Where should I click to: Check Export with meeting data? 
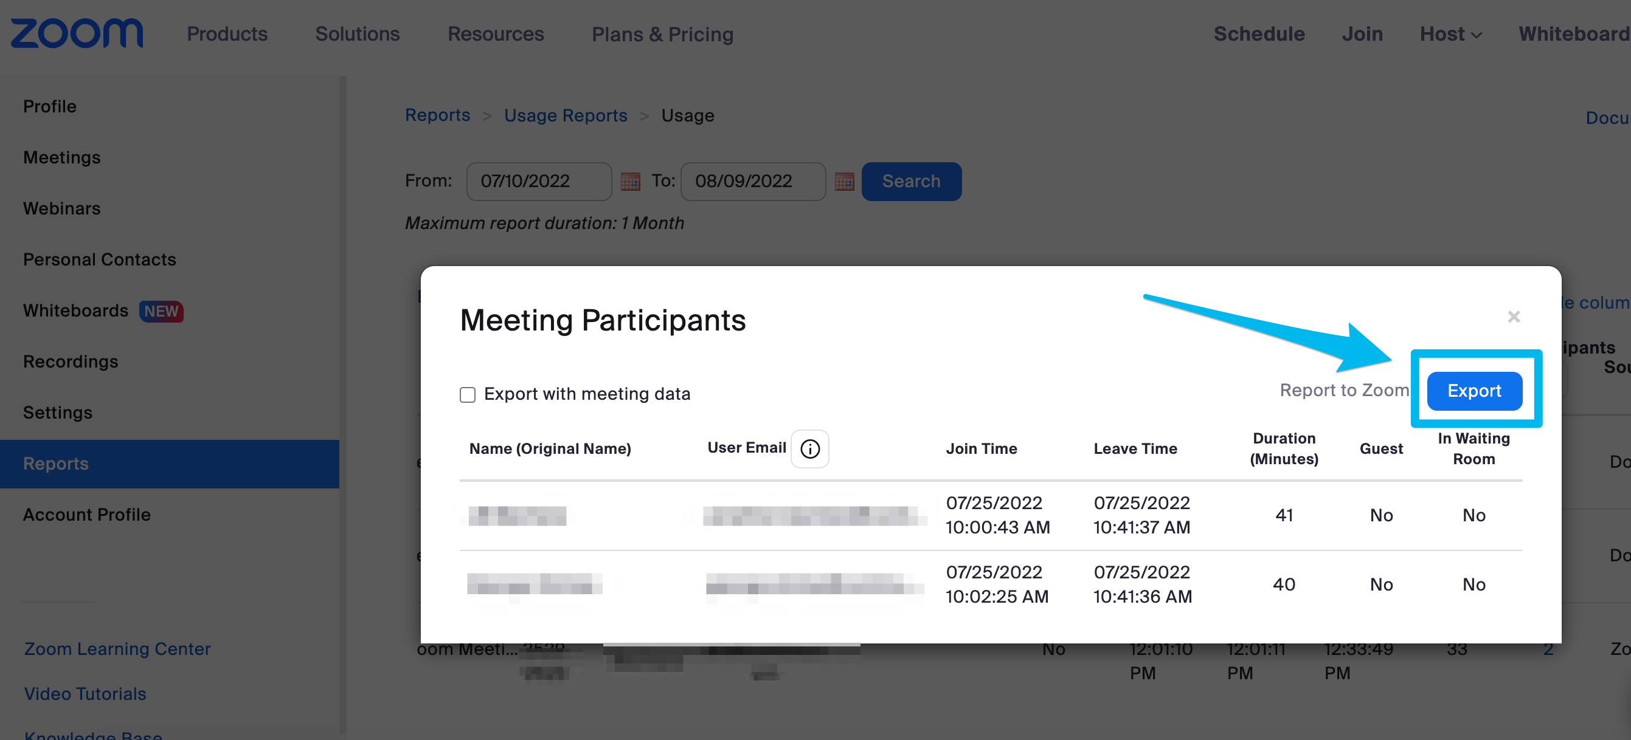[x=467, y=395]
